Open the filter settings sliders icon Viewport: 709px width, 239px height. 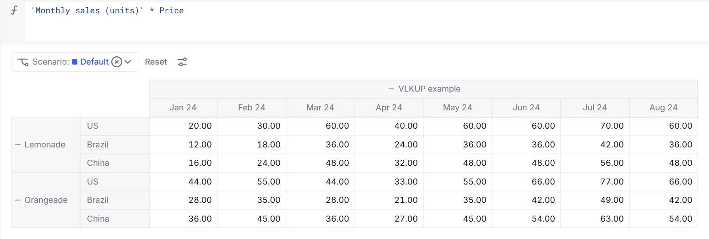click(x=182, y=62)
